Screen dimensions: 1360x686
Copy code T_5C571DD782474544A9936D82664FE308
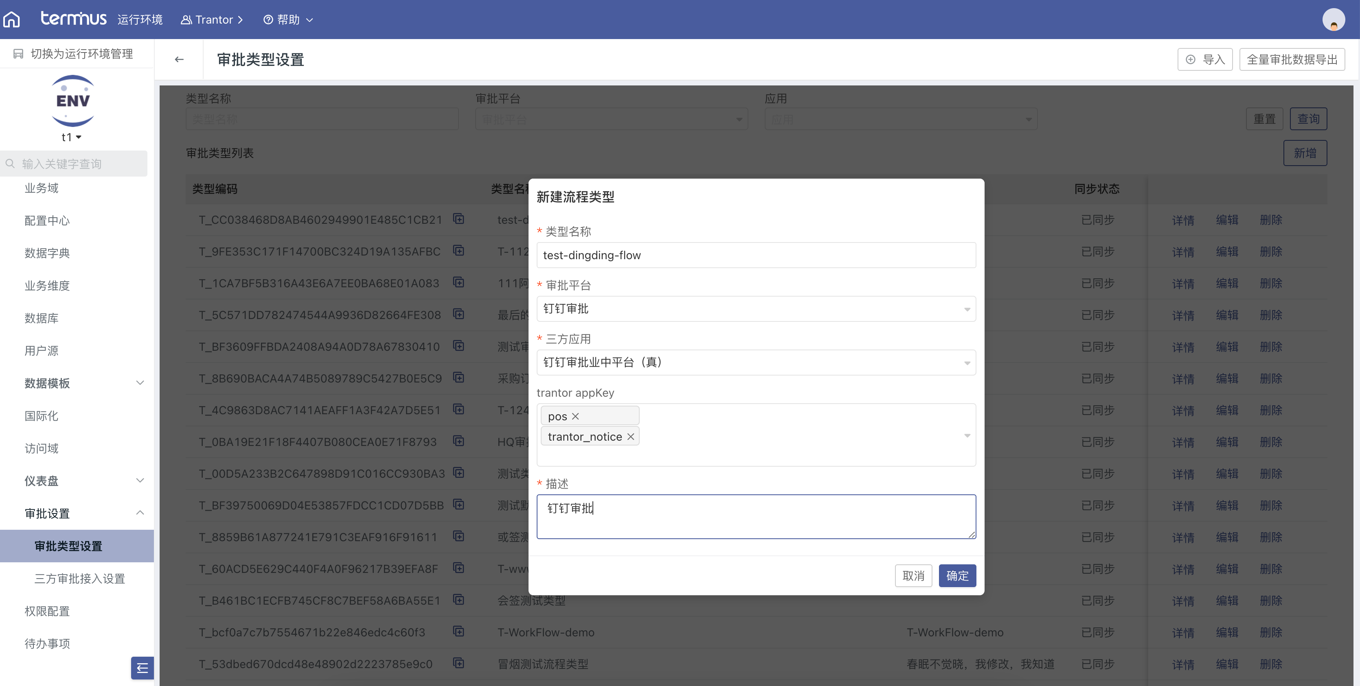[459, 314]
